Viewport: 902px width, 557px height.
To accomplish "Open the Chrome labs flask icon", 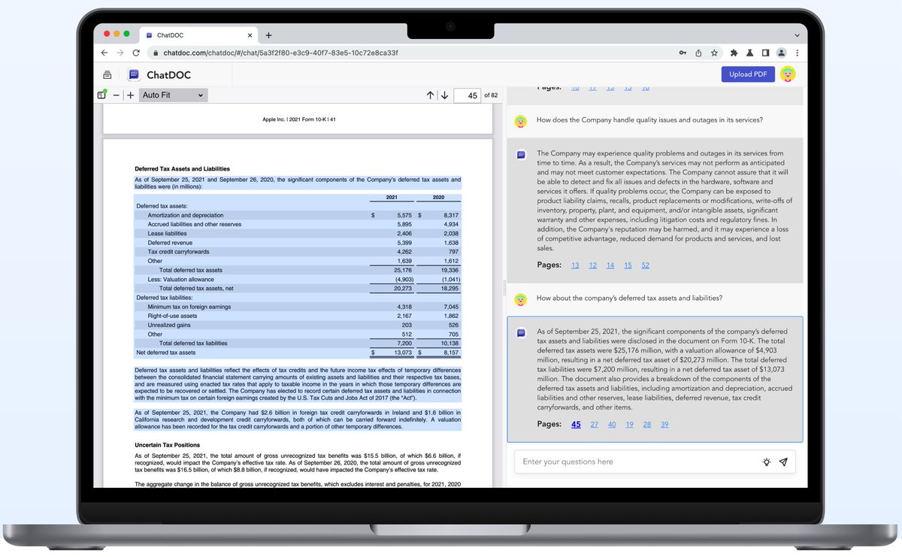I will point(750,53).
